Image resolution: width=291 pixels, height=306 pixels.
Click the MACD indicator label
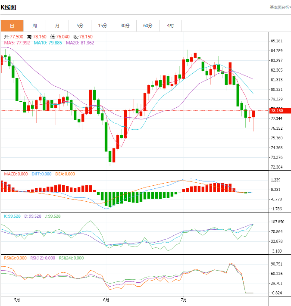click(x=16, y=174)
